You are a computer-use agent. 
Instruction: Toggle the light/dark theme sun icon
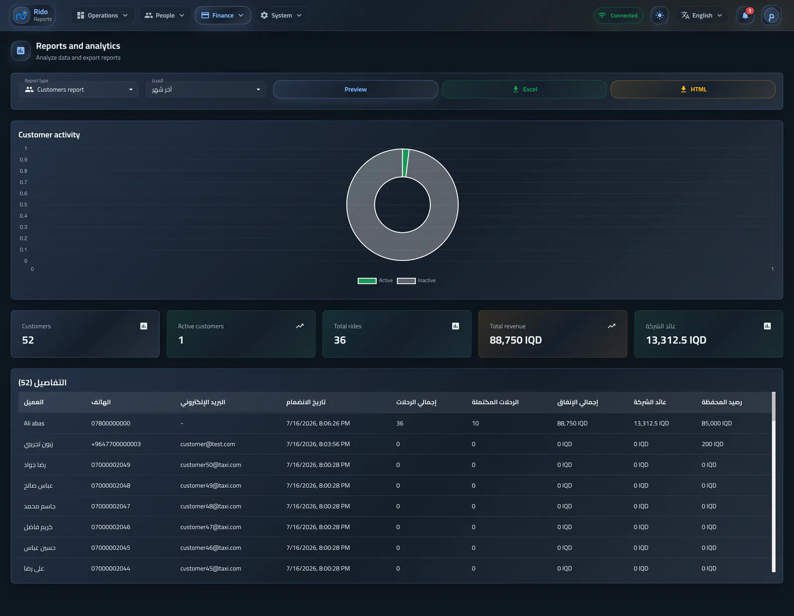660,15
